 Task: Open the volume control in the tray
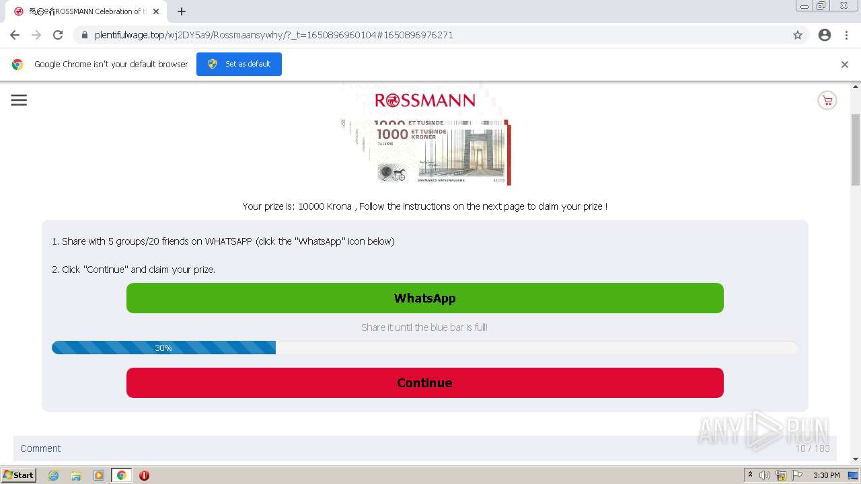[765, 475]
